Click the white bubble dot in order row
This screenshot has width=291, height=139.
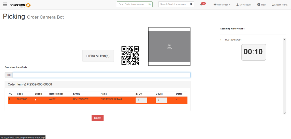point(36,100)
